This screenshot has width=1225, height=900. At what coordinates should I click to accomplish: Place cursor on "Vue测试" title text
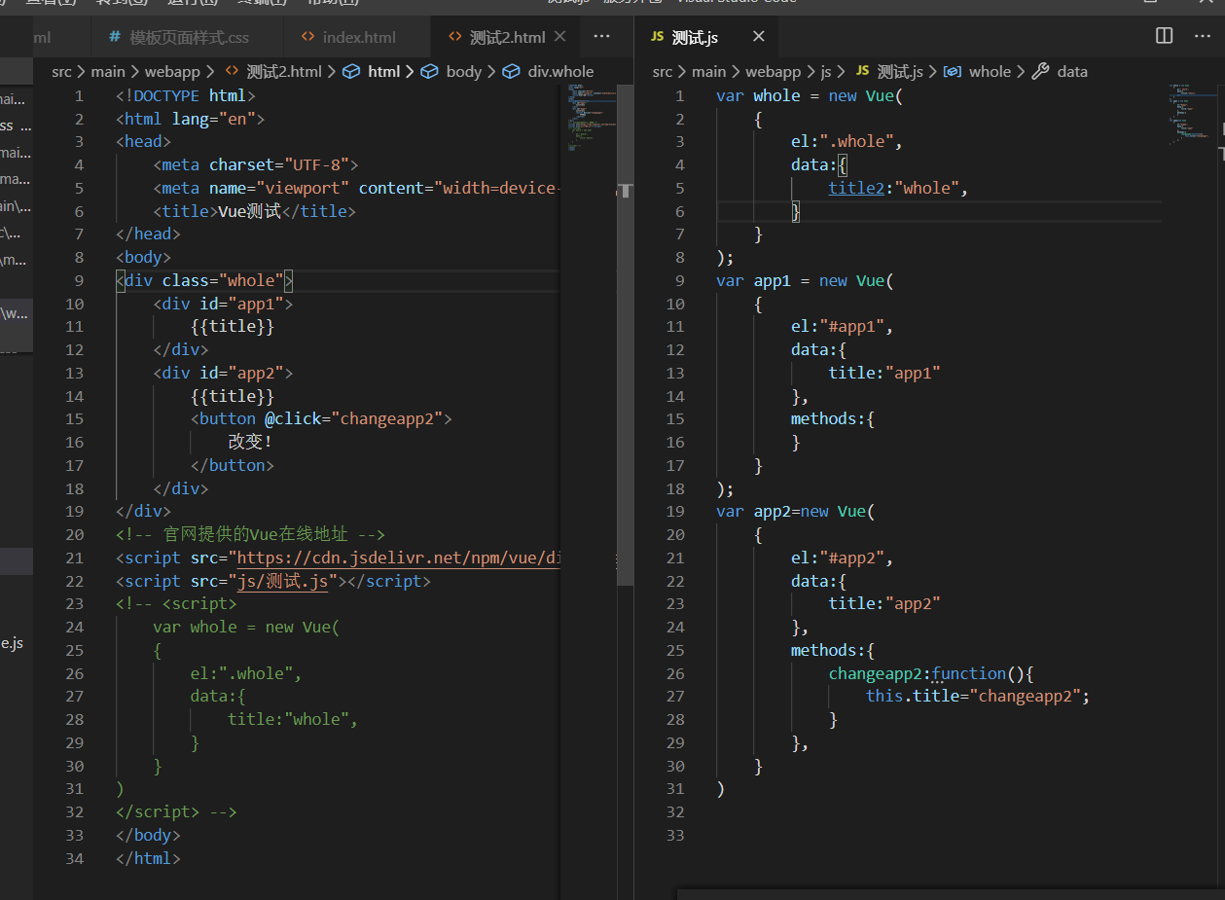tap(249, 211)
